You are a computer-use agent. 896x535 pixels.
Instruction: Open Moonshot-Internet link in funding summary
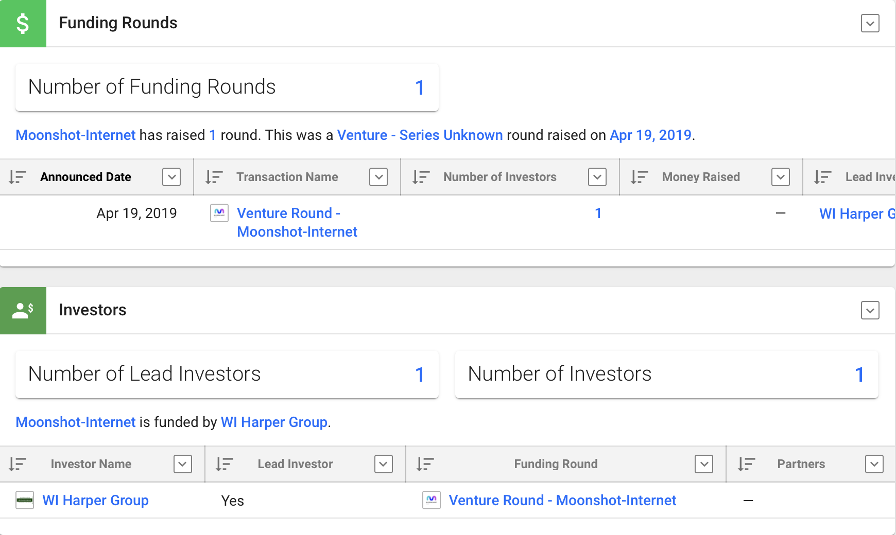click(76, 135)
